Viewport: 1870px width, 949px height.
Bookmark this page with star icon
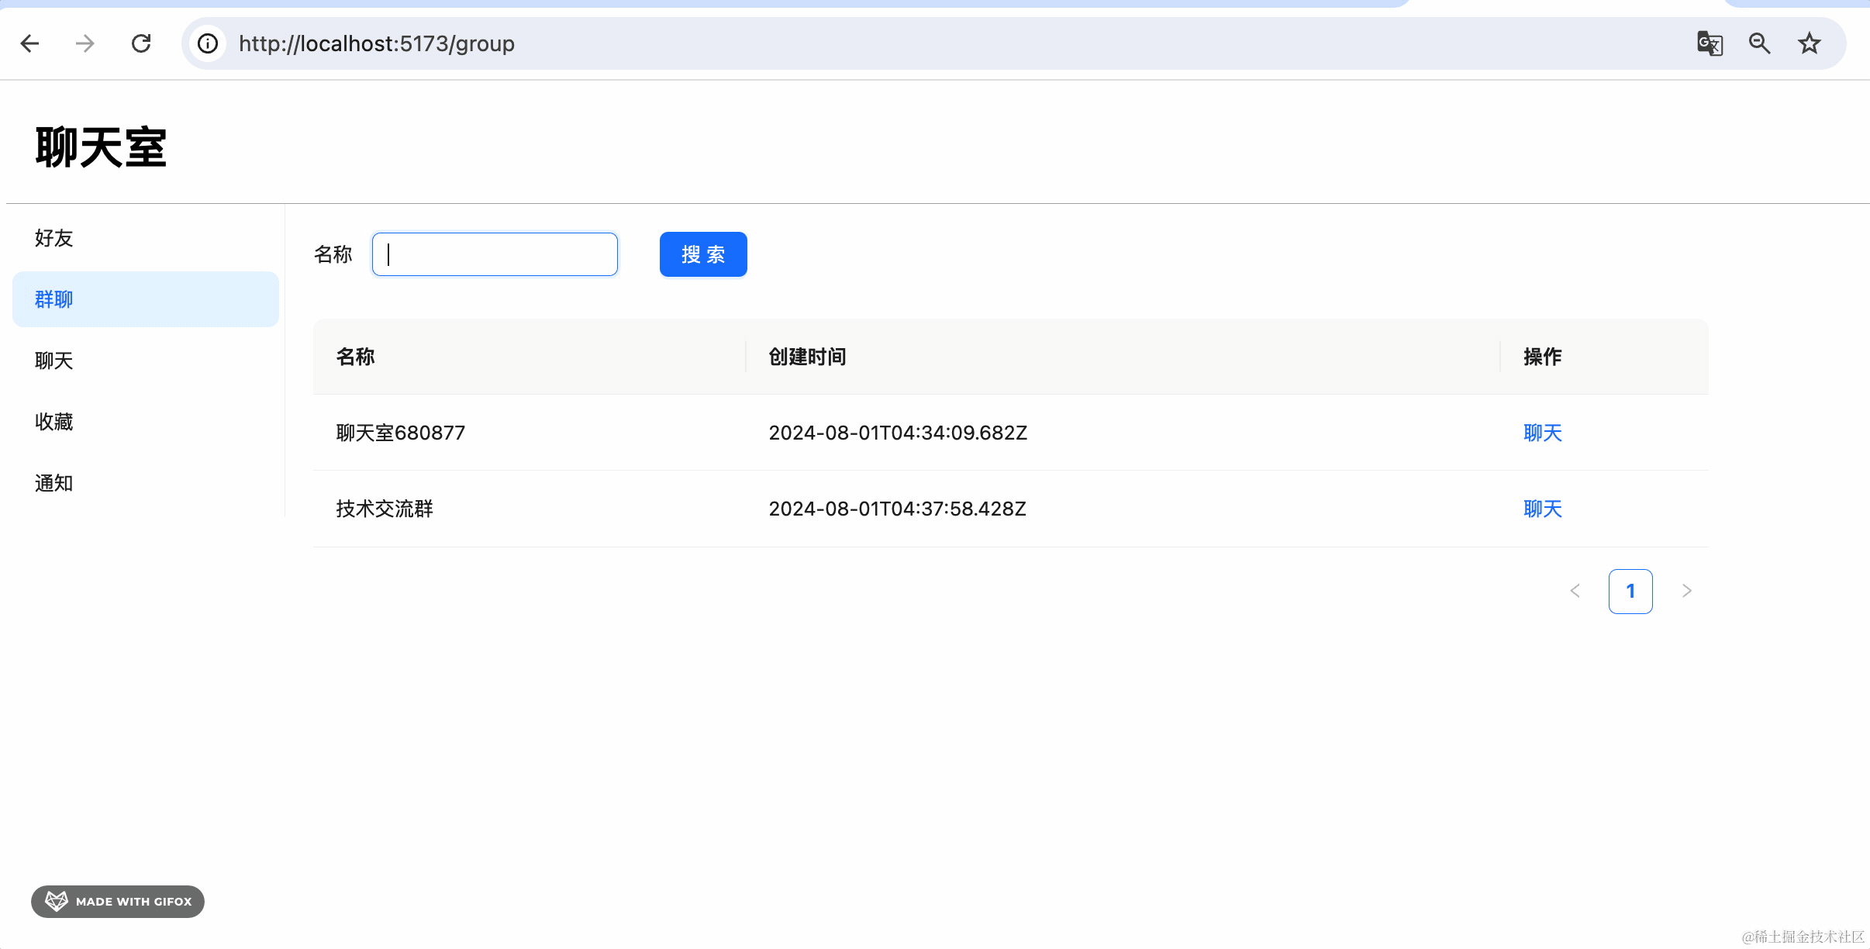[x=1809, y=43]
